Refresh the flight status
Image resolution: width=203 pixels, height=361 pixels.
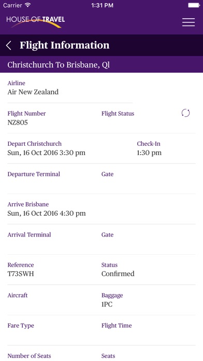tap(185, 113)
